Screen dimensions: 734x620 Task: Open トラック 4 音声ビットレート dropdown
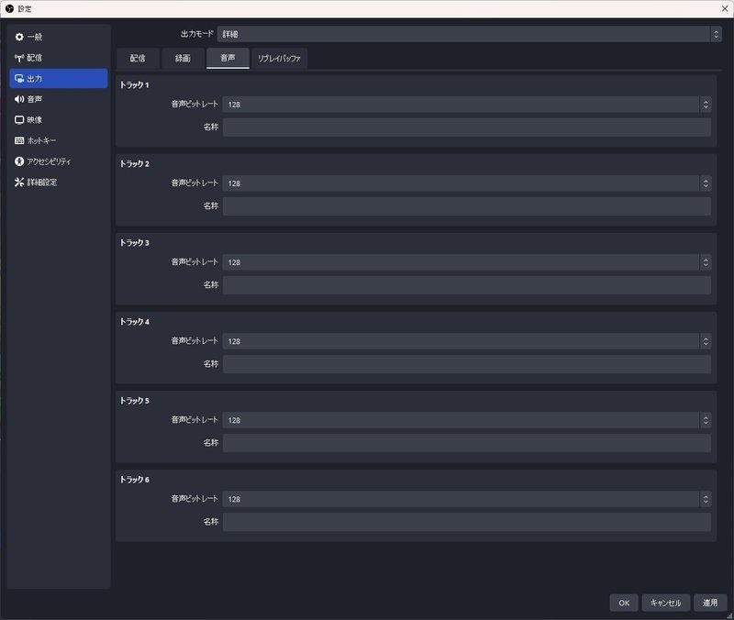[467, 341]
